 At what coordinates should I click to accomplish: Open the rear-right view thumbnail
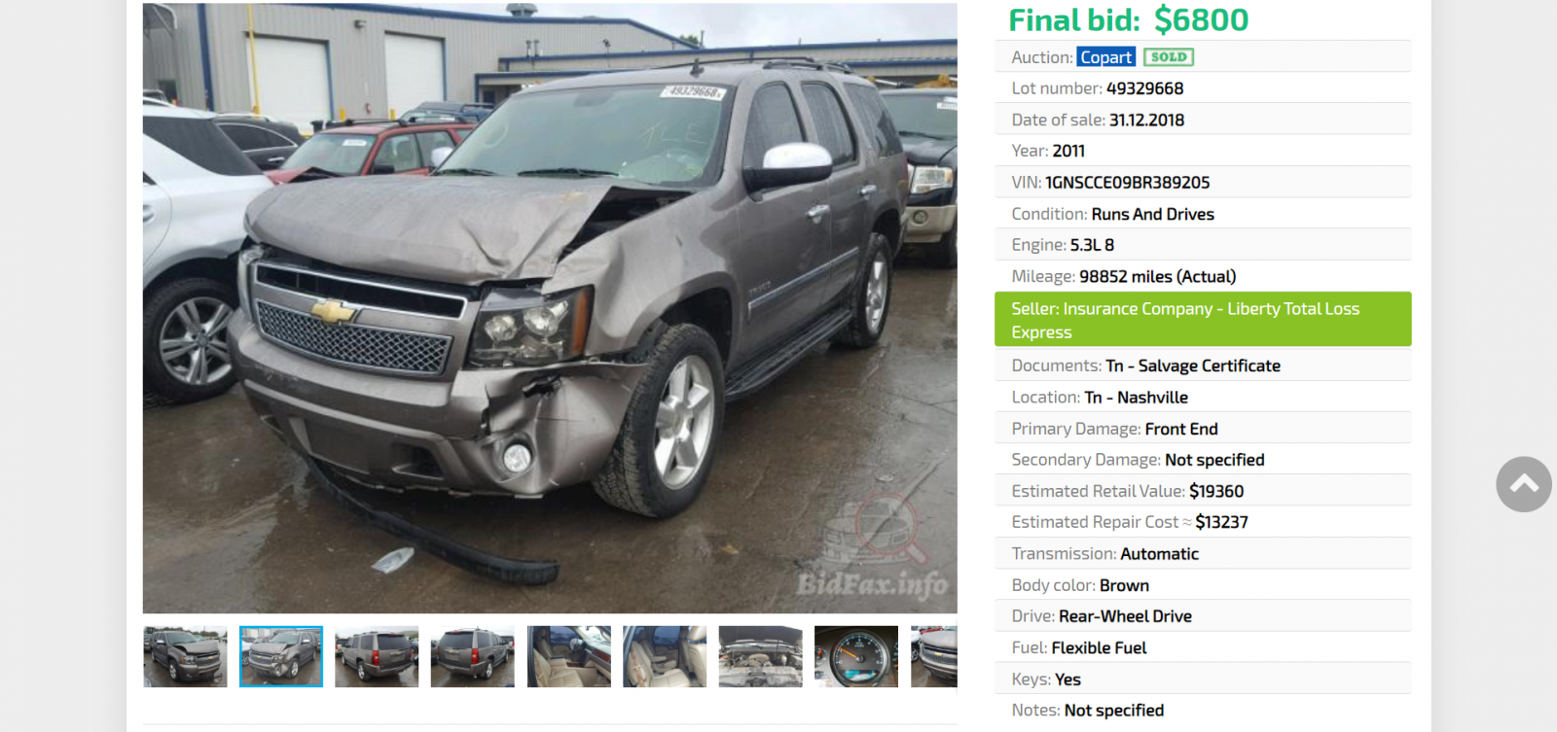click(473, 656)
